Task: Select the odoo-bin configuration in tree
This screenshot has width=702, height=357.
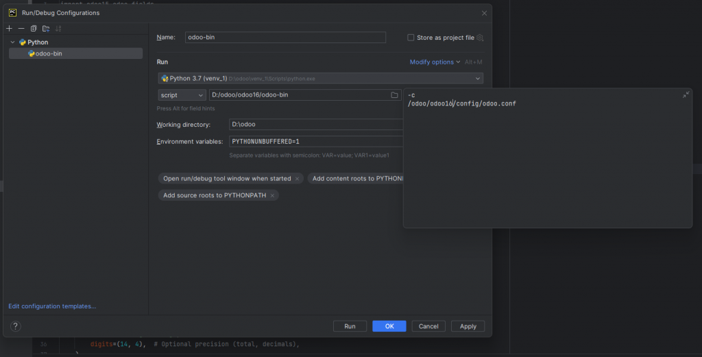Action: [75, 53]
